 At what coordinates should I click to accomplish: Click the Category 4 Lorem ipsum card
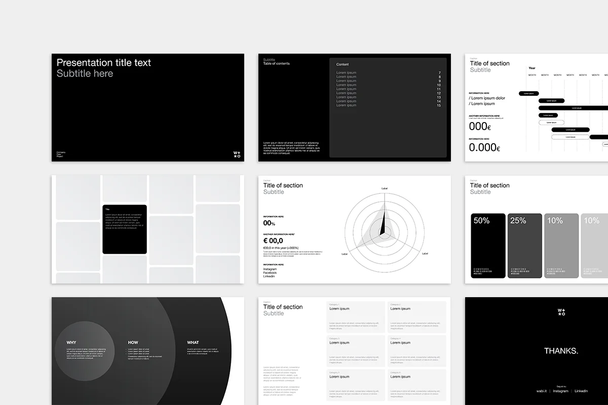pos(417,351)
